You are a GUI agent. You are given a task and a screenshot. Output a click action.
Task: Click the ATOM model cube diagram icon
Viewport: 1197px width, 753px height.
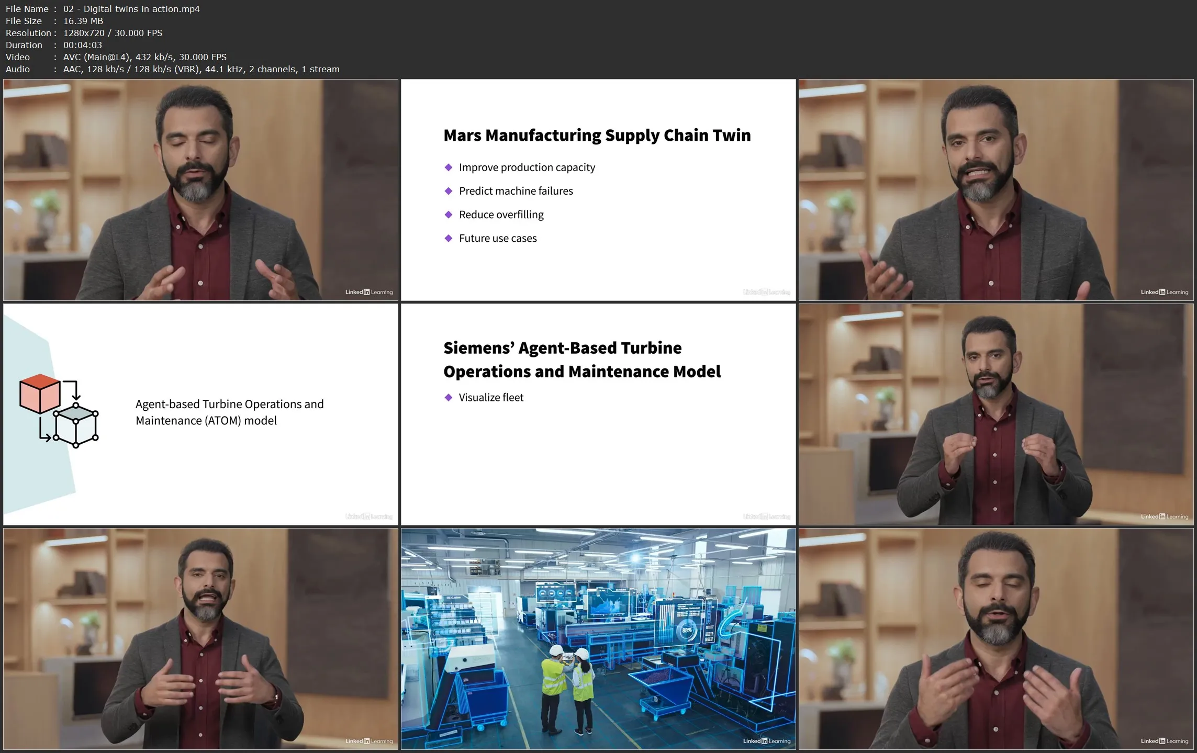[59, 411]
